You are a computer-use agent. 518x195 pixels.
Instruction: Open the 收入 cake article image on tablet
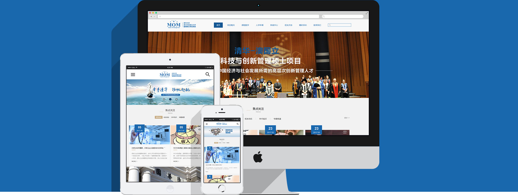click(186, 135)
